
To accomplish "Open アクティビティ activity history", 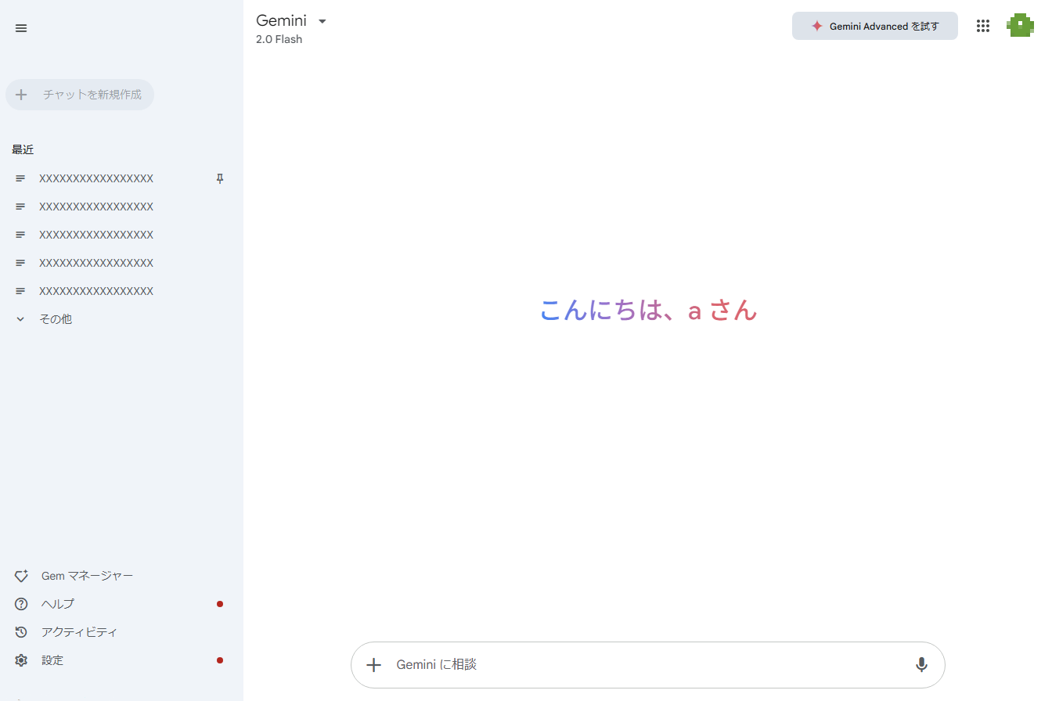I will 79,632.
